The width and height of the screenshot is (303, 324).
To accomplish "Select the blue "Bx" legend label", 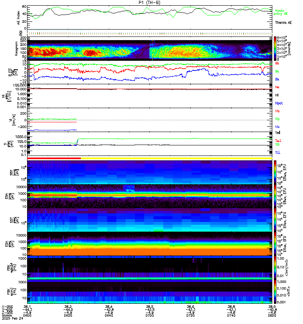I will point(277,79).
